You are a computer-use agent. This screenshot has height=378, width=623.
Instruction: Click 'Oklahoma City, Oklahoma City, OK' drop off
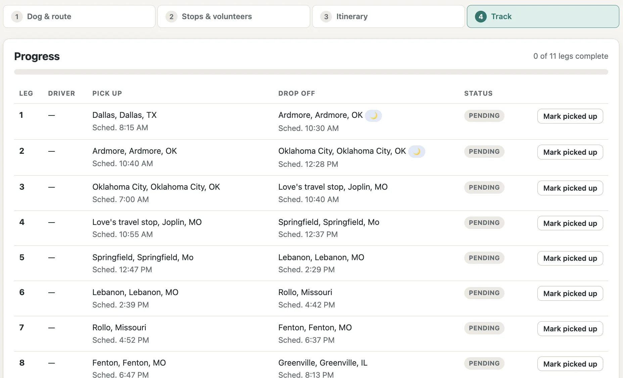342,151
